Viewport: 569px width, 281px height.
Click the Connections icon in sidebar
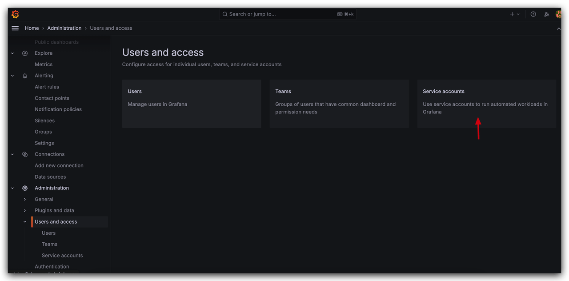tap(25, 154)
